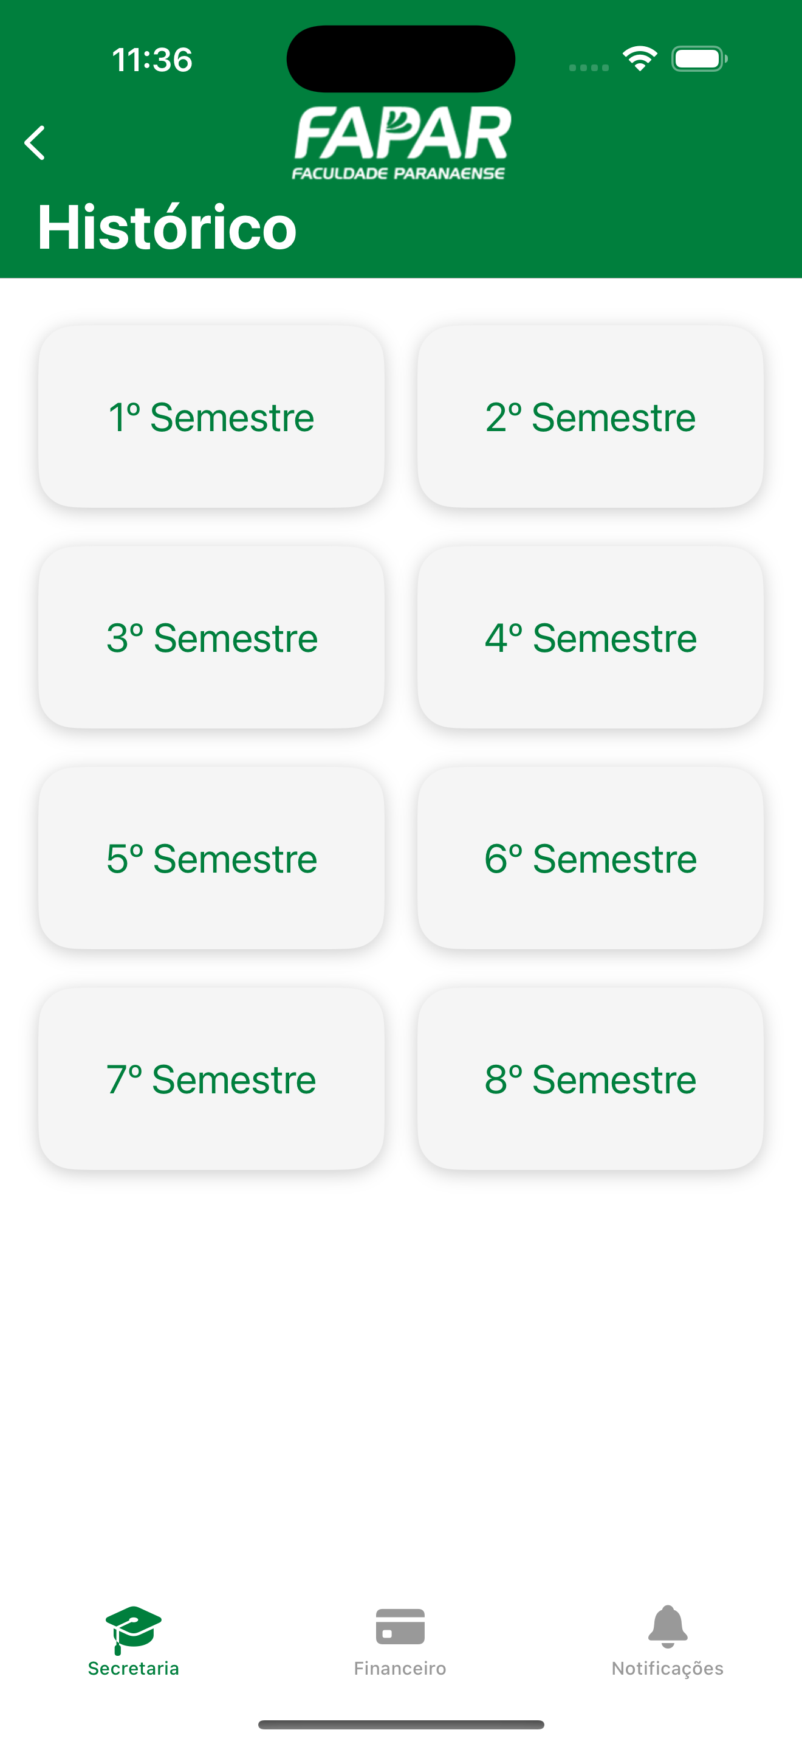Select the 4º Semestre card
Viewport: 802px width, 1744px height.
pos(591,637)
